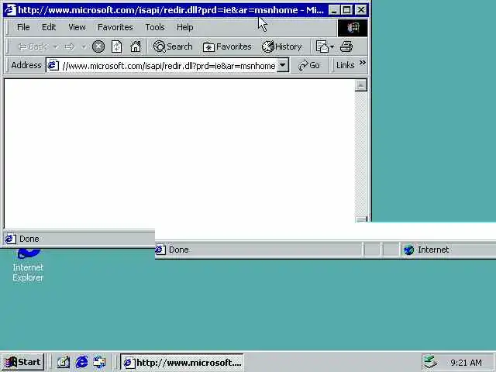Open the View menu

point(77,27)
